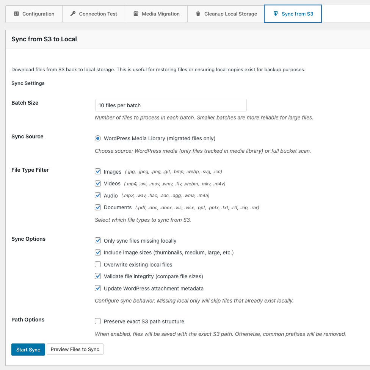Toggle Only sync files missing locally
The height and width of the screenshot is (370, 370).
[x=98, y=241]
